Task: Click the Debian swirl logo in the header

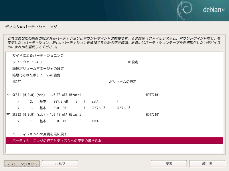Action: pyautogui.click(x=187, y=9)
